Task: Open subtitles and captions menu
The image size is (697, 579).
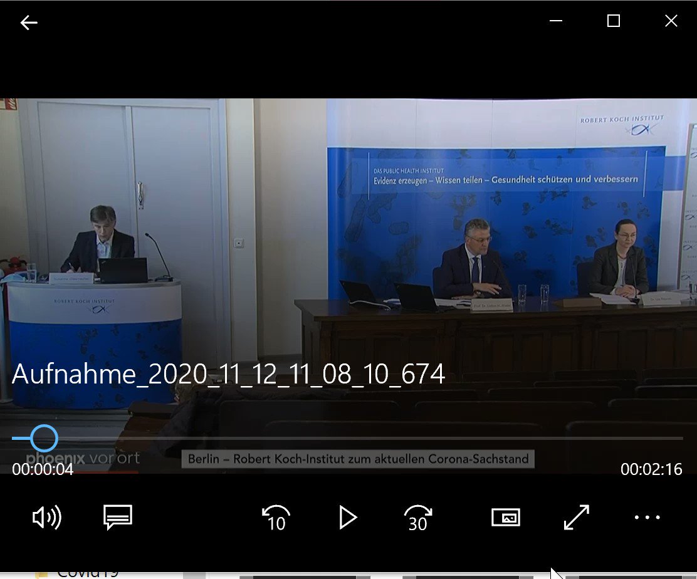Action: tap(117, 517)
